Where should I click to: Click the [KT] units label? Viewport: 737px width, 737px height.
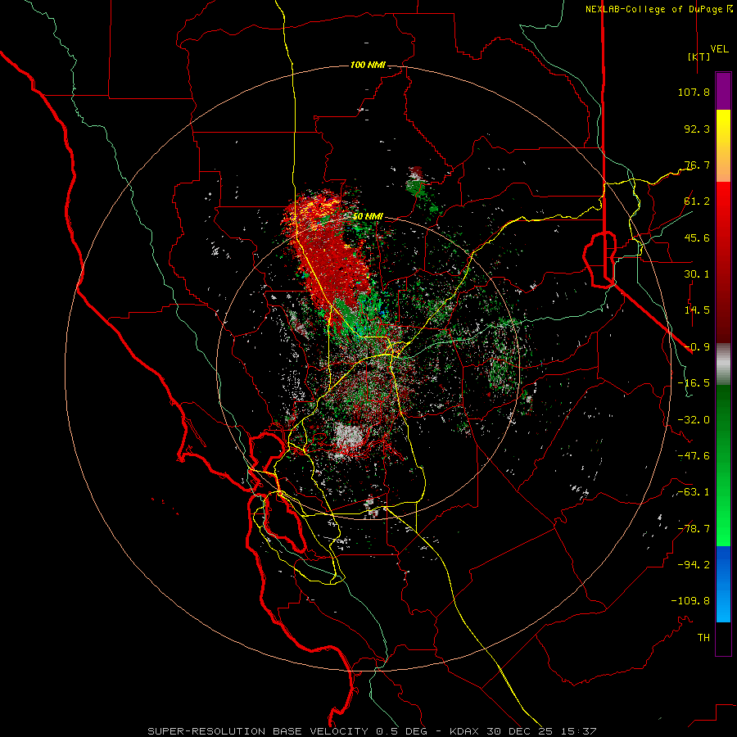point(699,57)
